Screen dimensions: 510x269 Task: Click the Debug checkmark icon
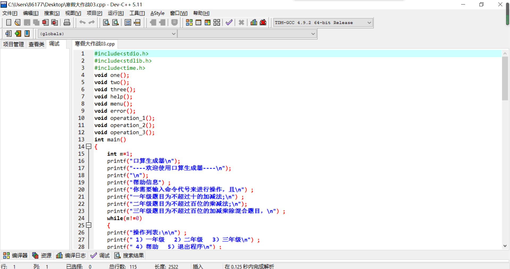(x=229, y=23)
